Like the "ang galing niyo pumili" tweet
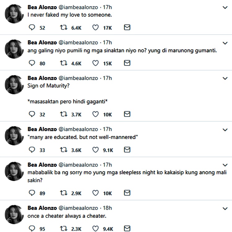The width and height of the screenshot is (232, 232). click(x=96, y=63)
